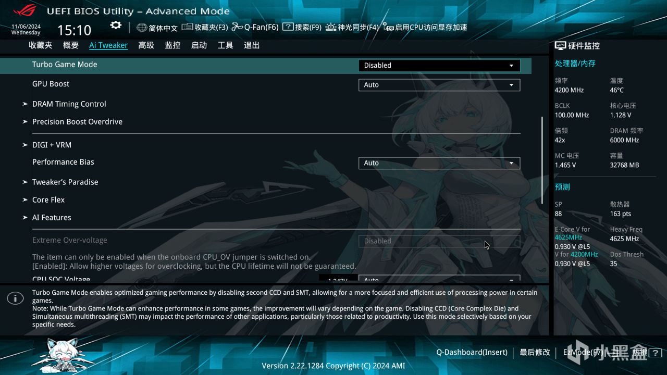This screenshot has height=375, width=667.
Task: Open Q-Dashboard(Insert)
Action: [472, 353]
